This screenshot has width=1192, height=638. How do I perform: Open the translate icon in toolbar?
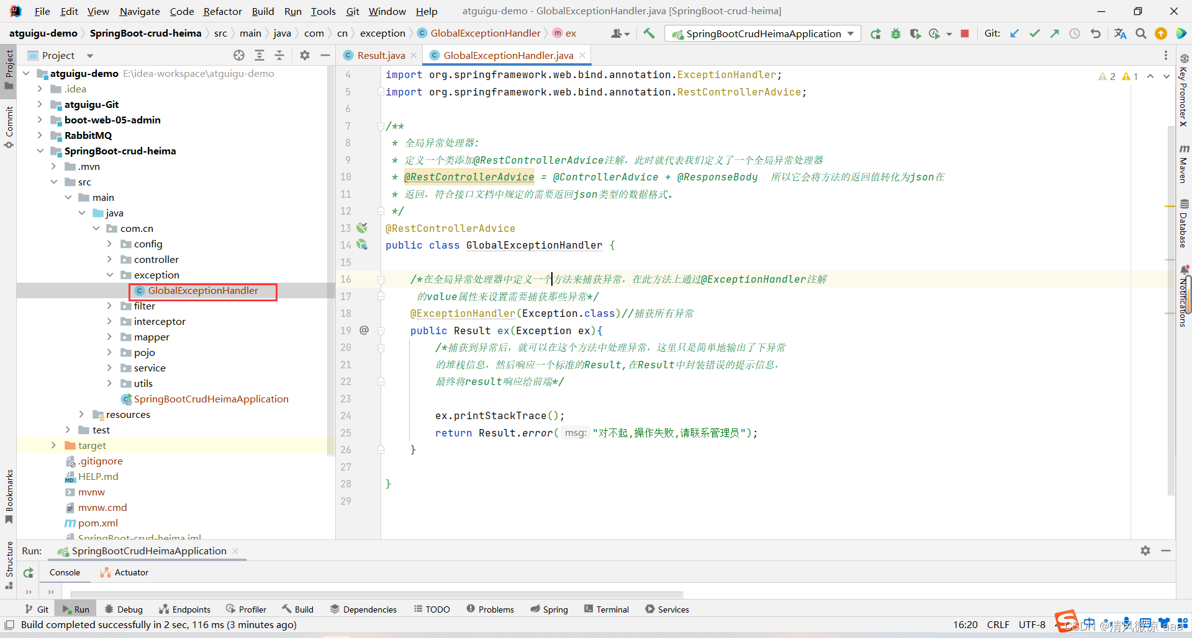tap(1120, 33)
